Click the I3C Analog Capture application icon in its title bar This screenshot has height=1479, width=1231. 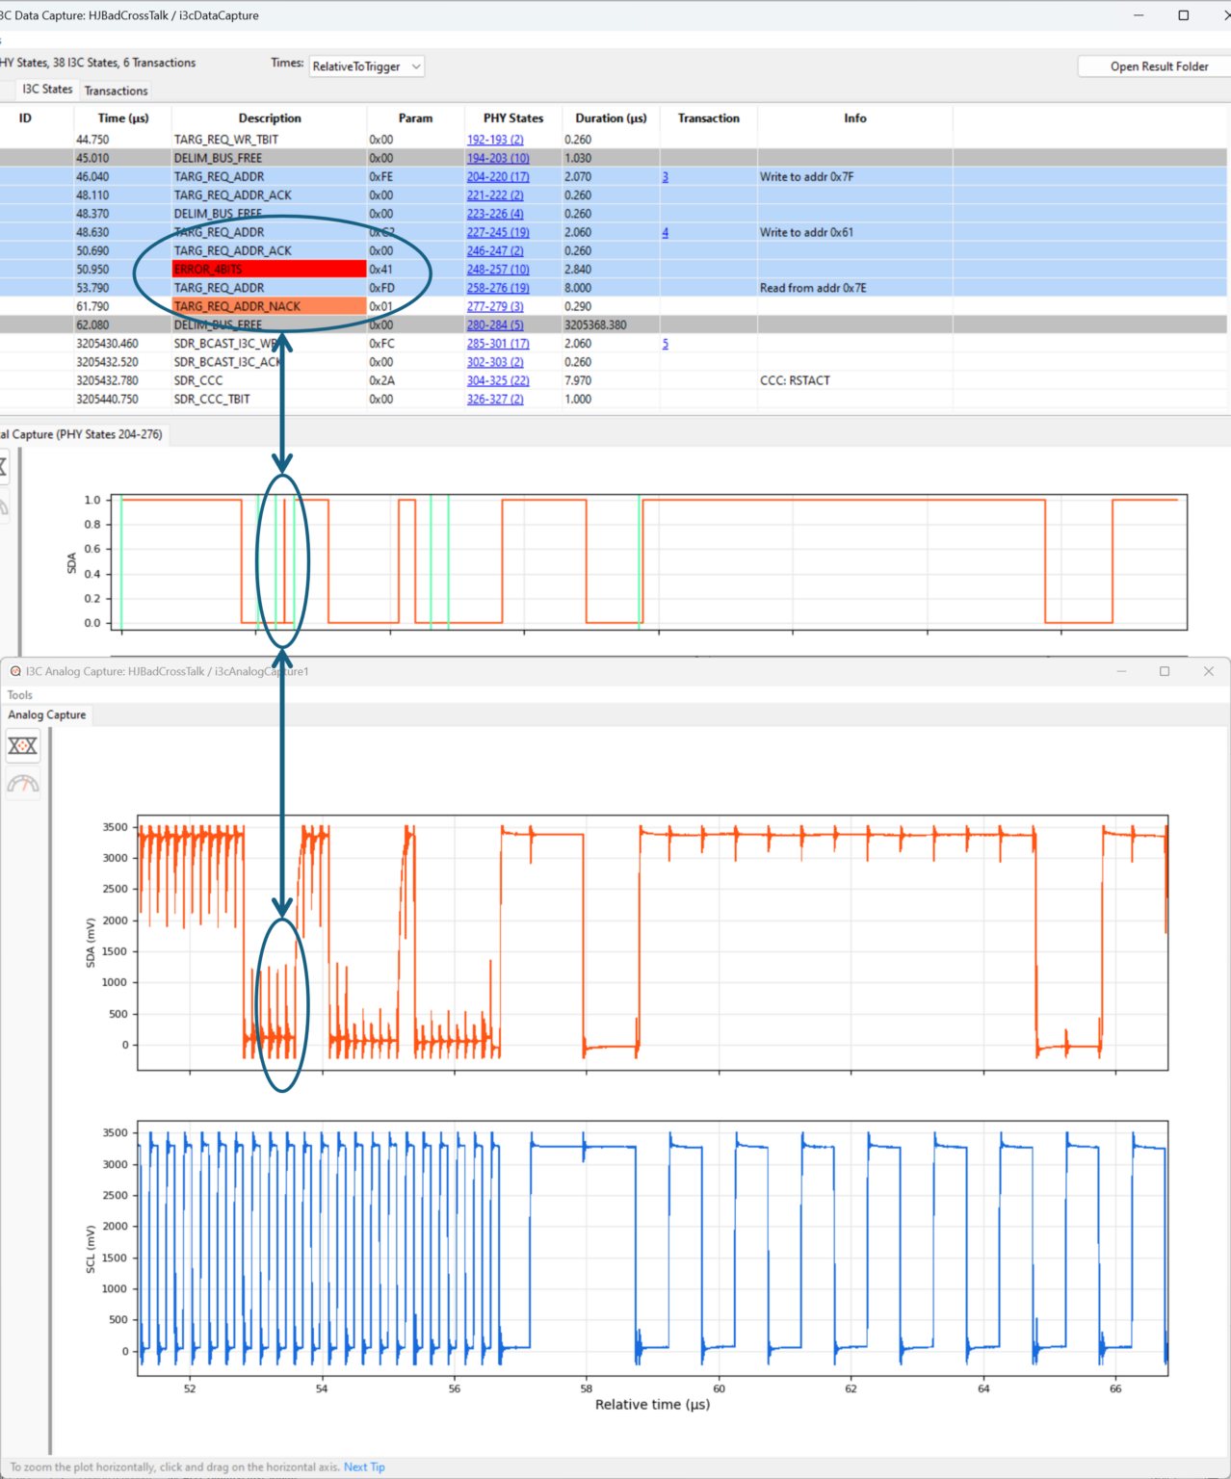[x=13, y=671]
